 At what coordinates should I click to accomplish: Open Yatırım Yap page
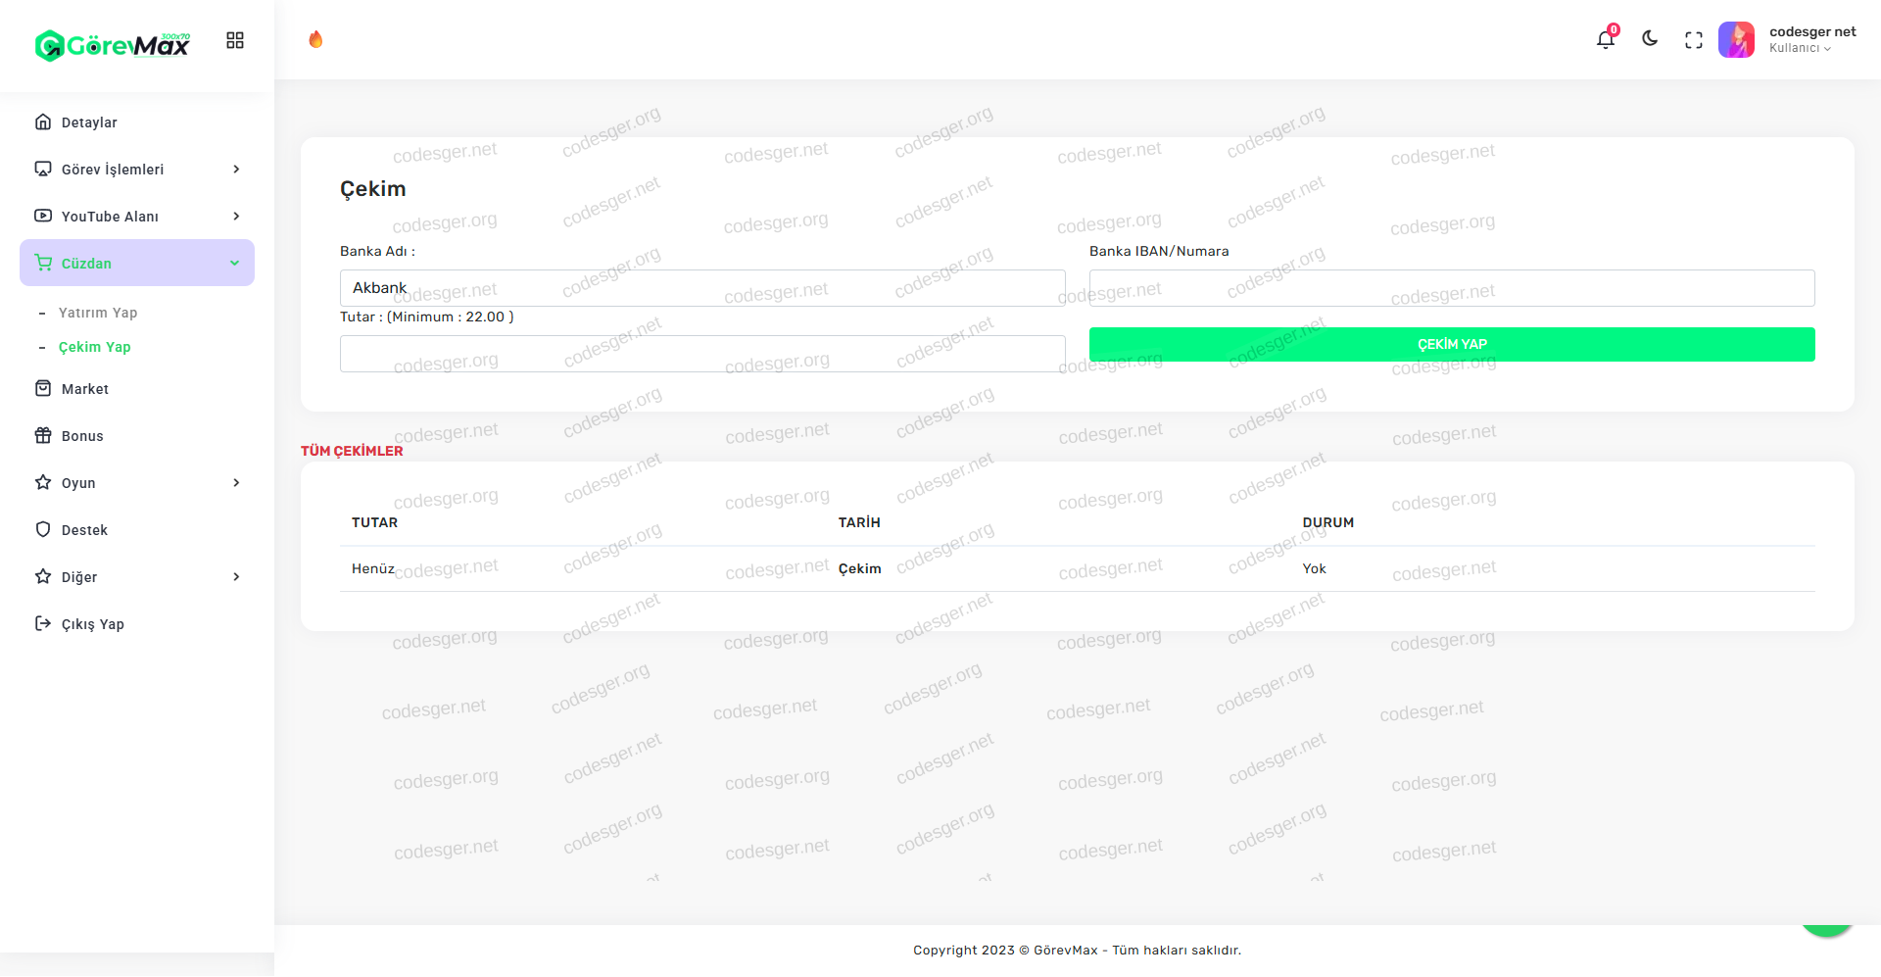98,313
